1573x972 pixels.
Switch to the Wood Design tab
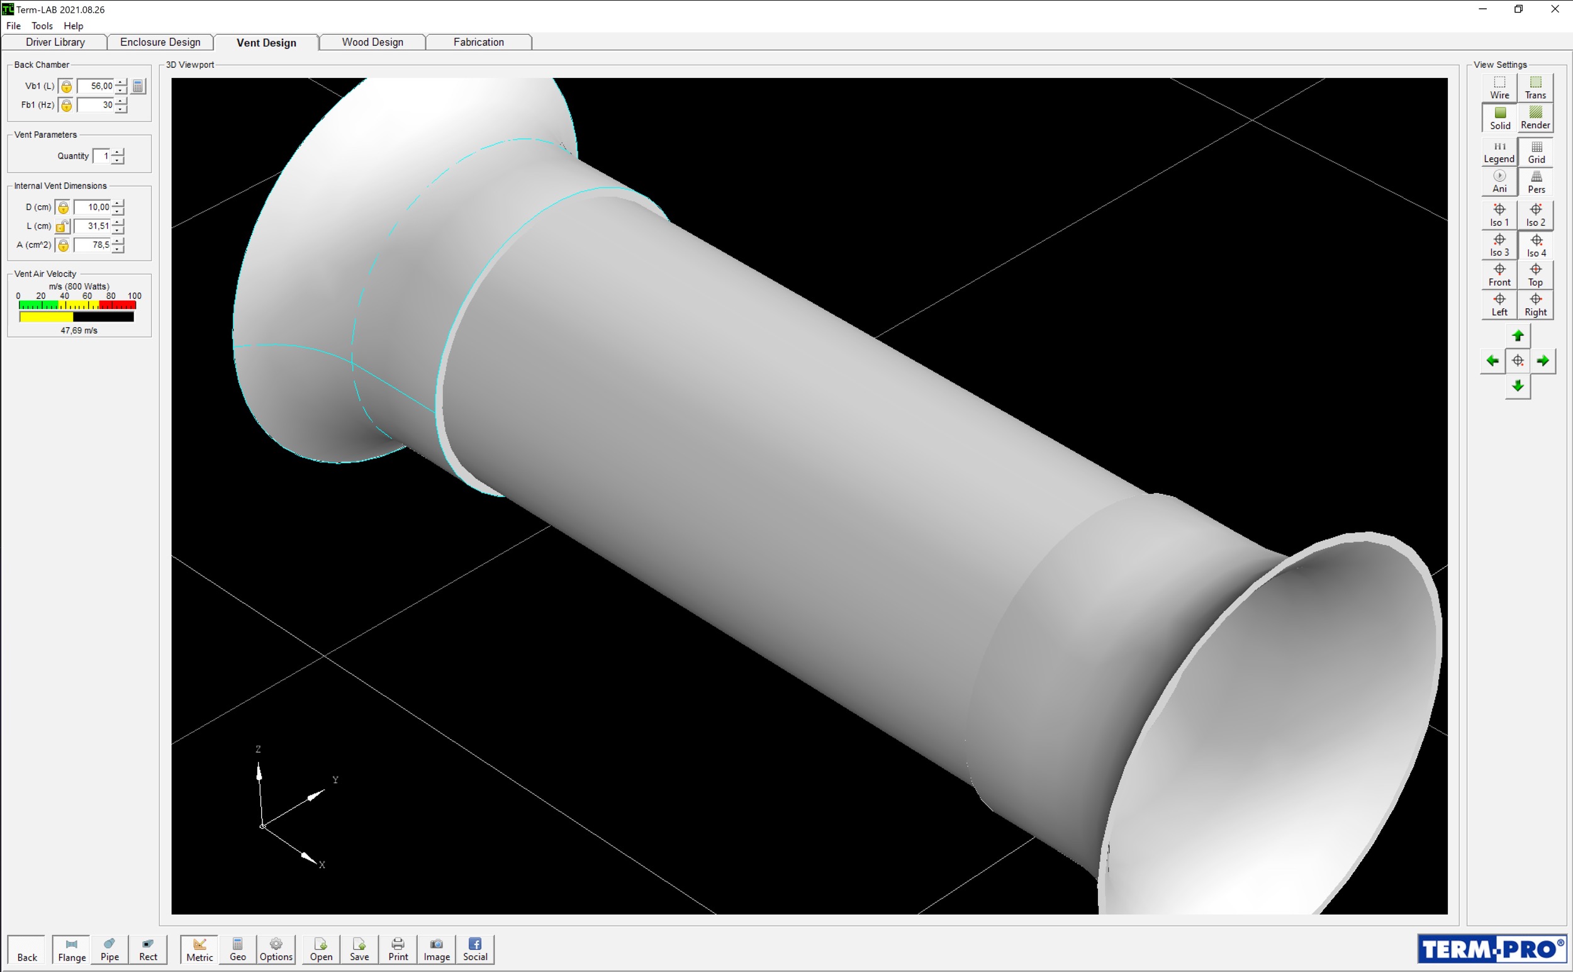pyautogui.click(x=372, y=42)
